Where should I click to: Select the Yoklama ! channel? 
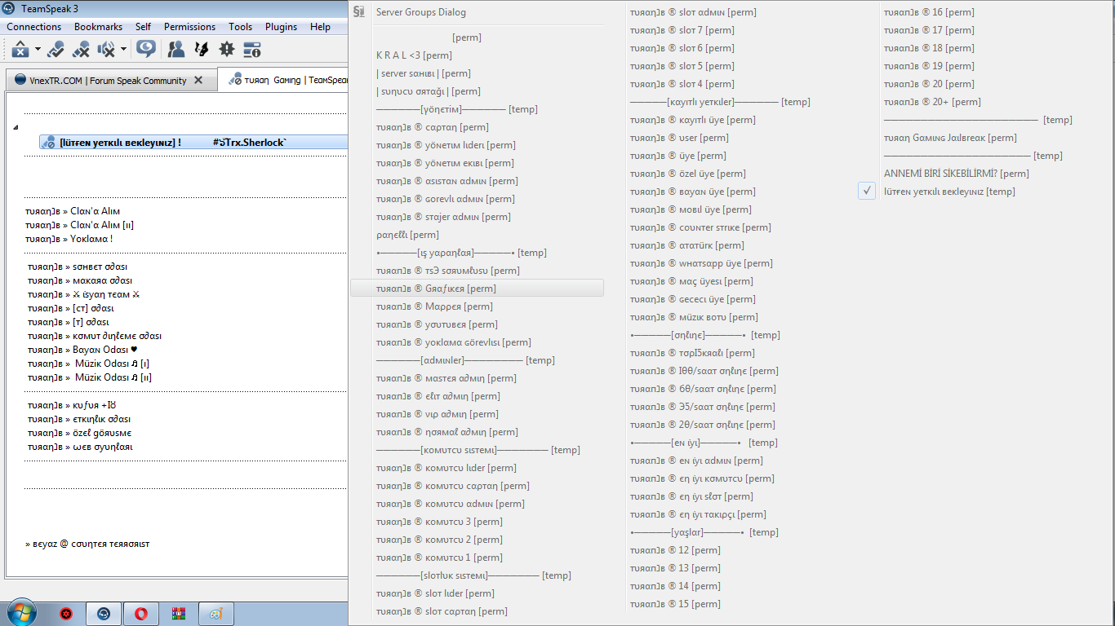pyautogui.click(x=69, y=239)
